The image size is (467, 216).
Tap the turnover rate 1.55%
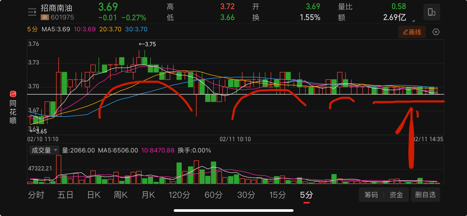[310, 17]
